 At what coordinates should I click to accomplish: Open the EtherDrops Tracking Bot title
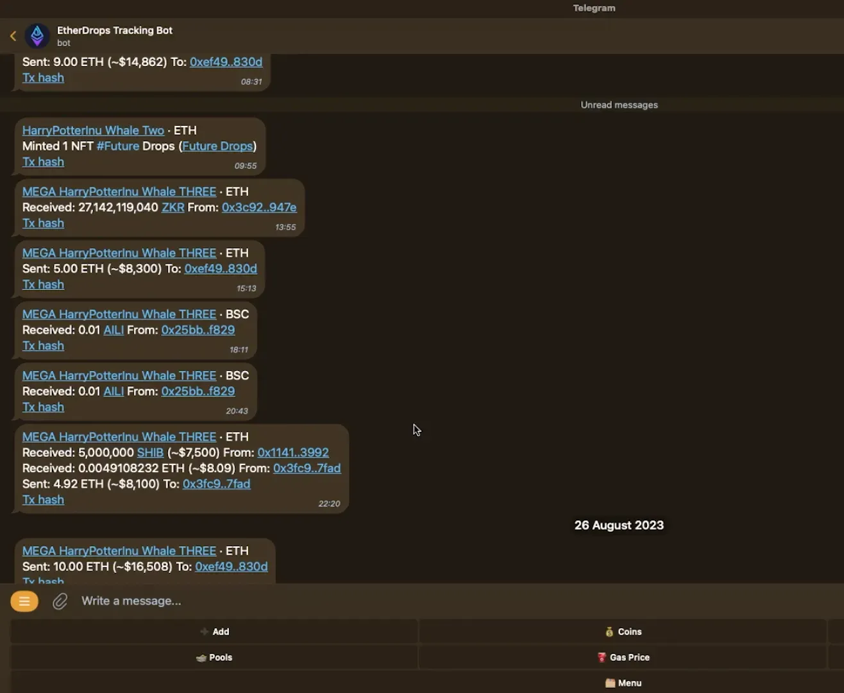pos(115,30)
